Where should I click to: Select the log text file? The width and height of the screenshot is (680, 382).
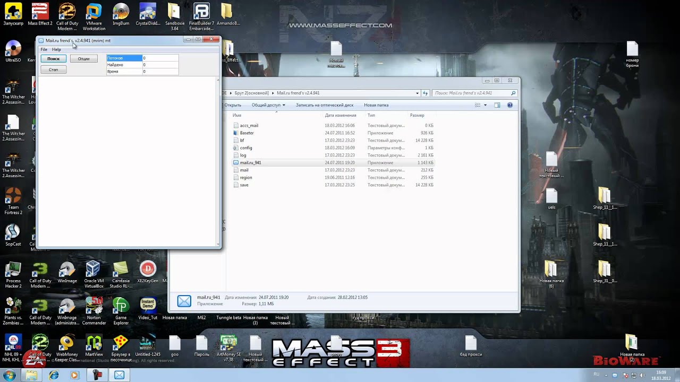[x=334, y=155]
